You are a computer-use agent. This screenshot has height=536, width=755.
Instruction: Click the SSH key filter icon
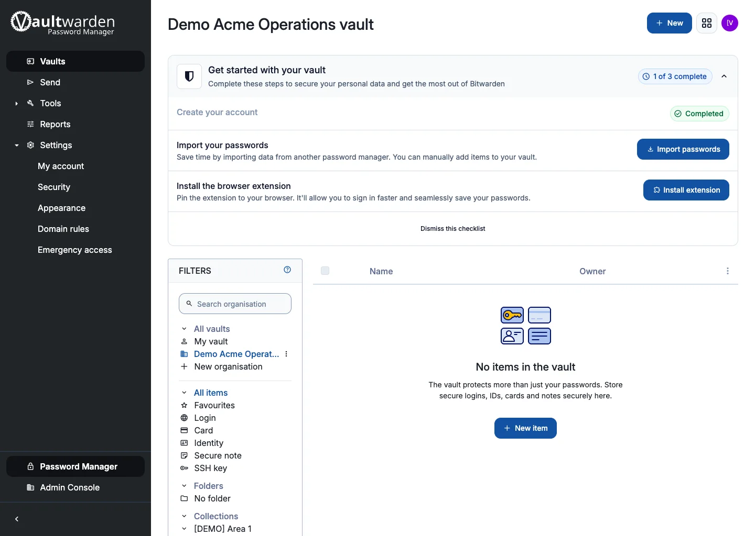(x=184, y=468)
